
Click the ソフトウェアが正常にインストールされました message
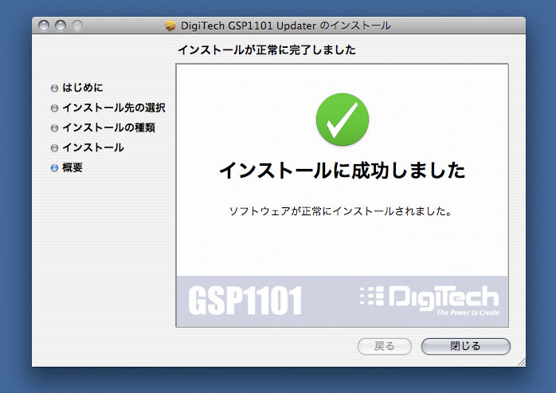point(341,211)
